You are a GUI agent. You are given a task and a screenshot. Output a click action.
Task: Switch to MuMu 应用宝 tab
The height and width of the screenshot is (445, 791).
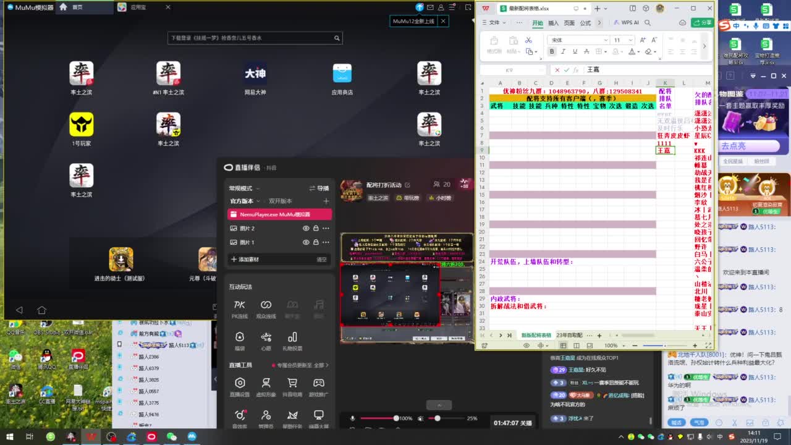pos(138,7)
